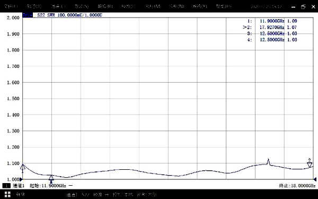Screen dimensions: 318x199
Task: Open the Windows start grid icon
Action: pyautogui.click(x=7, y=194)
